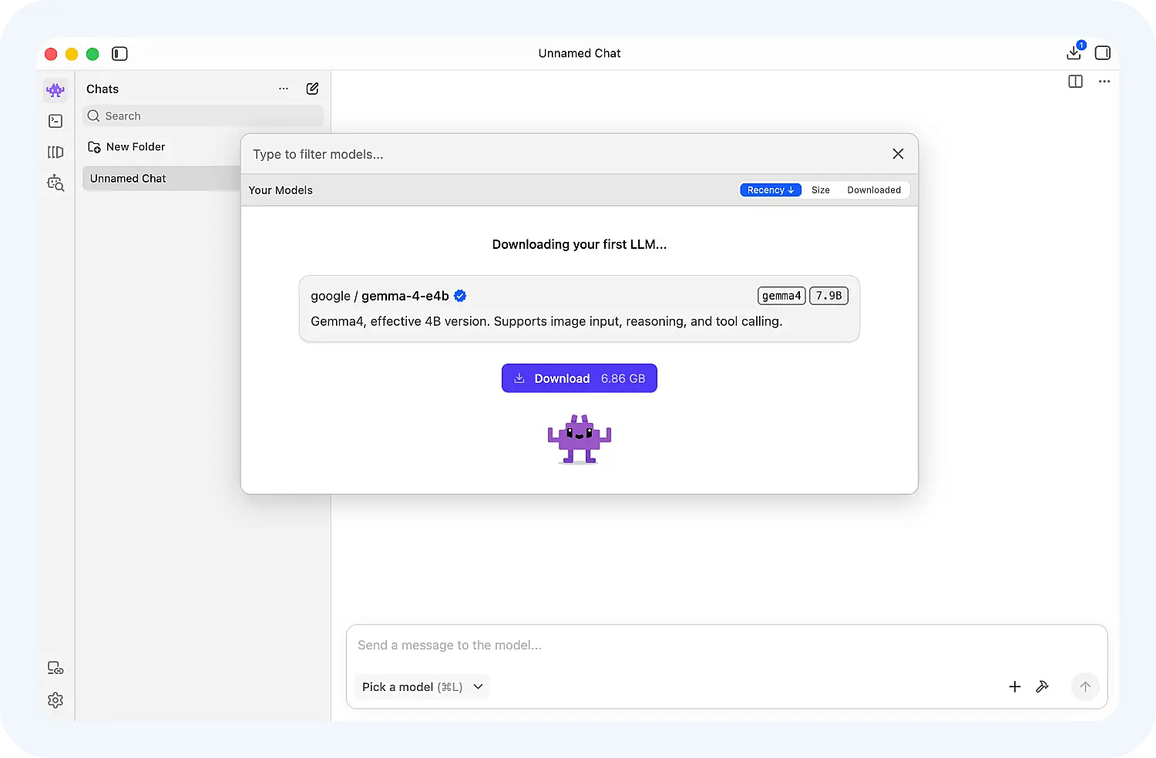Focus the Send a message input
This screenshot has width=1156, height=758.
[727, 646]
